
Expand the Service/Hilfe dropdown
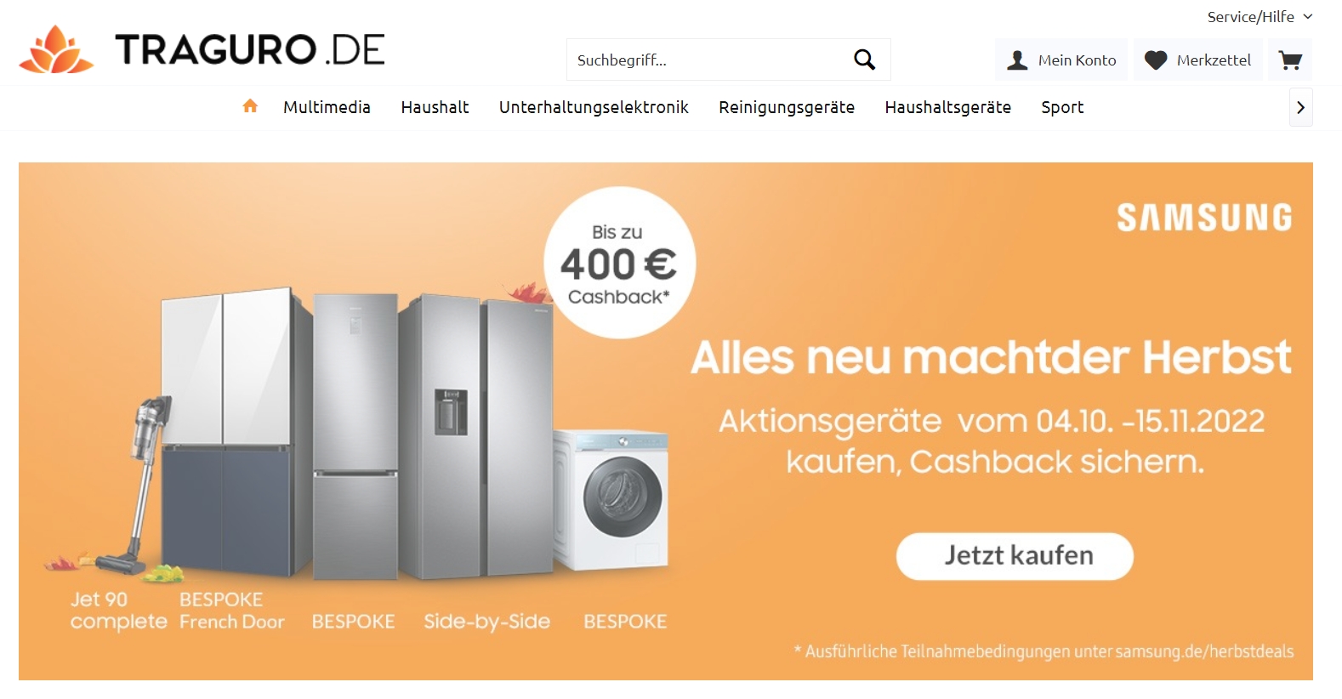tap(1260, 17)
